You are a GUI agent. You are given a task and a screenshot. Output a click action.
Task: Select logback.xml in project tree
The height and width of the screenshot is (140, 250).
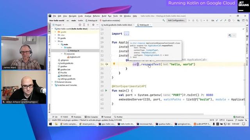pos(75,57)
